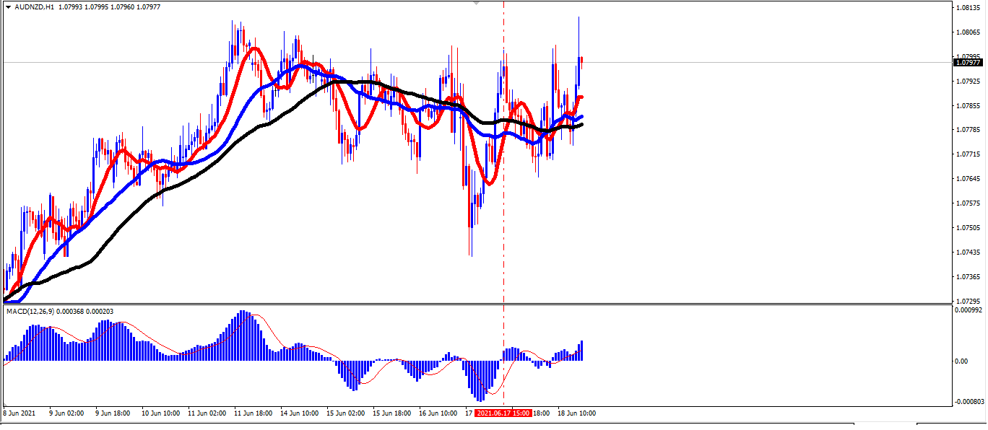Image resolution: width=988 pixels, height=430 pixels.
Task: Click the gray chart shift triangle marker
Action: click(x=476, y=4)
